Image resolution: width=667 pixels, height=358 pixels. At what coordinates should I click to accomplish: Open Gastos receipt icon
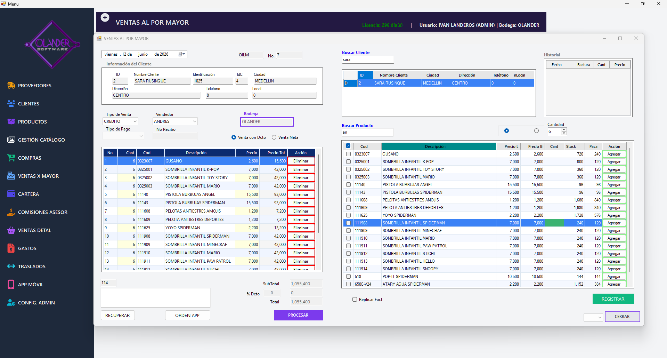pos(11,248)
